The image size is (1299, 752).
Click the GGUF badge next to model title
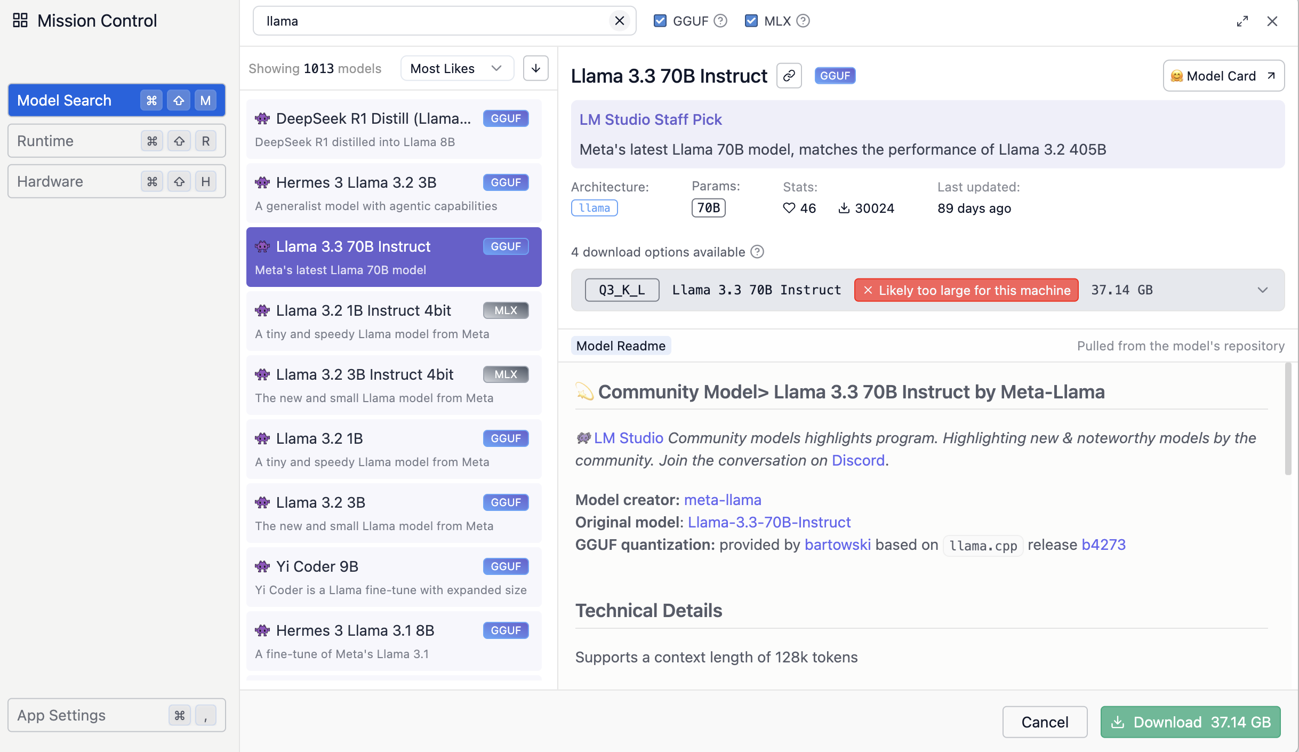[835, 76]
